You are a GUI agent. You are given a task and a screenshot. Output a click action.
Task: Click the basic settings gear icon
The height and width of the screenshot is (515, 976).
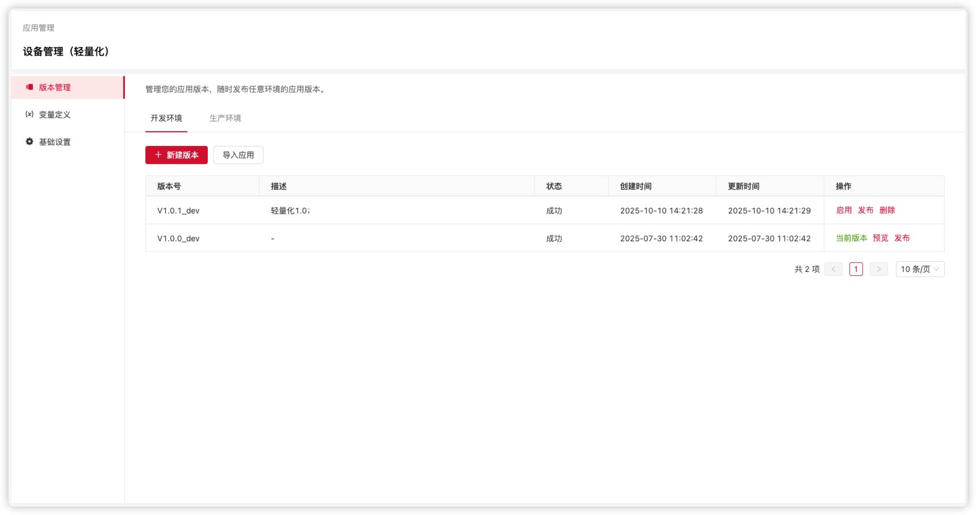(30, 141)
